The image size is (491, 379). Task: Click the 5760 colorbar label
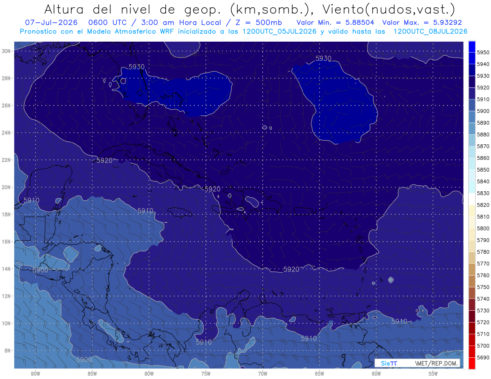click(483, 275)
